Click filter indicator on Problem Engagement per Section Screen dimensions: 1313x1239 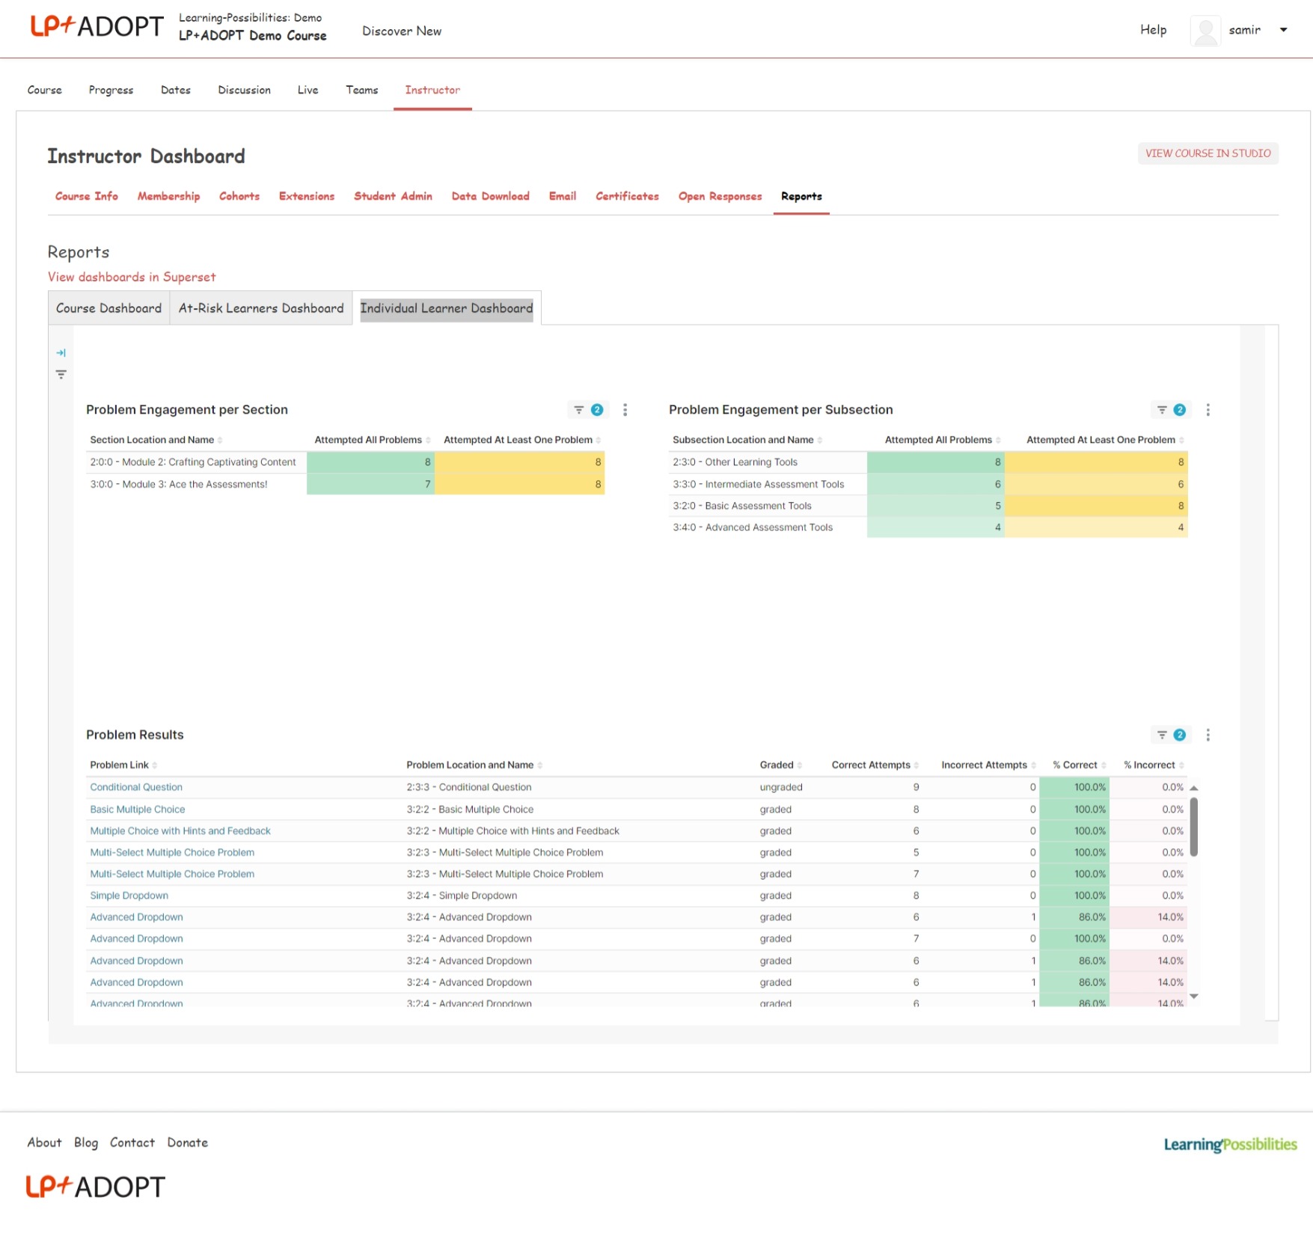[587, 410]
